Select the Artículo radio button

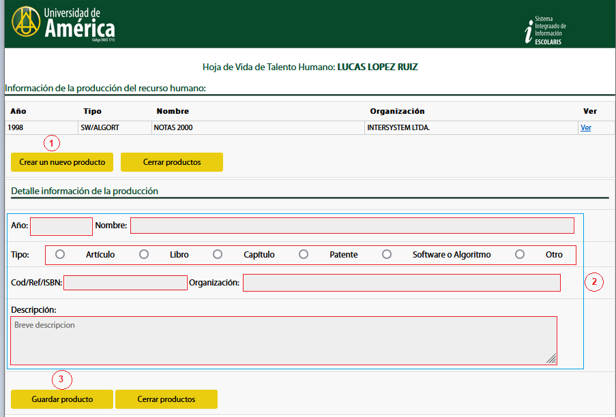pos(60,254)
